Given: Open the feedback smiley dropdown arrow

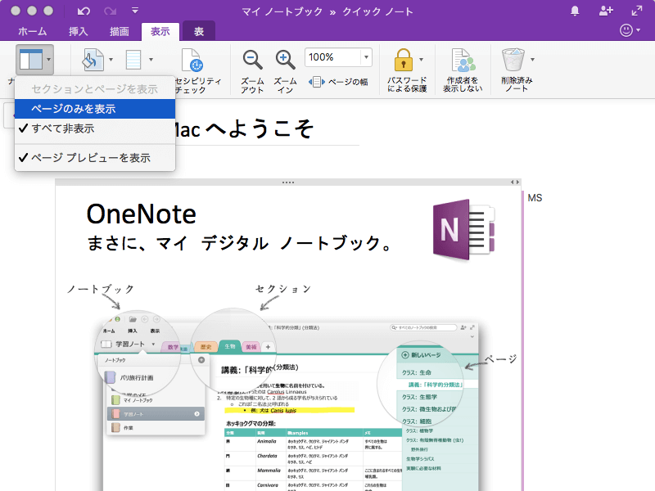Looking at the screenshot, I should (639, 30).
